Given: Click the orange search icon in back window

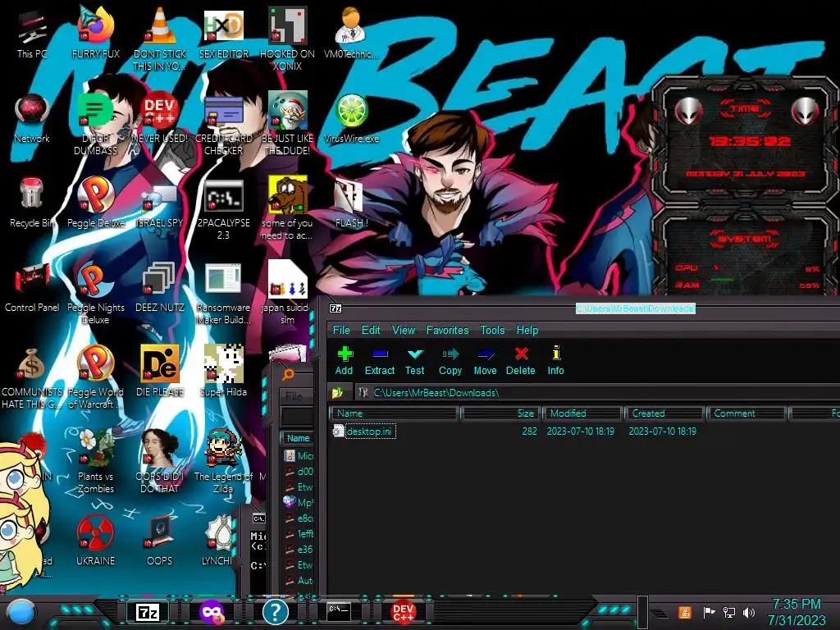Looking at the screenshot, I should pyautogui.click(x=288, y=374).
